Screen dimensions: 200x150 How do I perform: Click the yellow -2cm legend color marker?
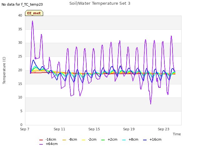pyautogui.click(x=83, y=140)
